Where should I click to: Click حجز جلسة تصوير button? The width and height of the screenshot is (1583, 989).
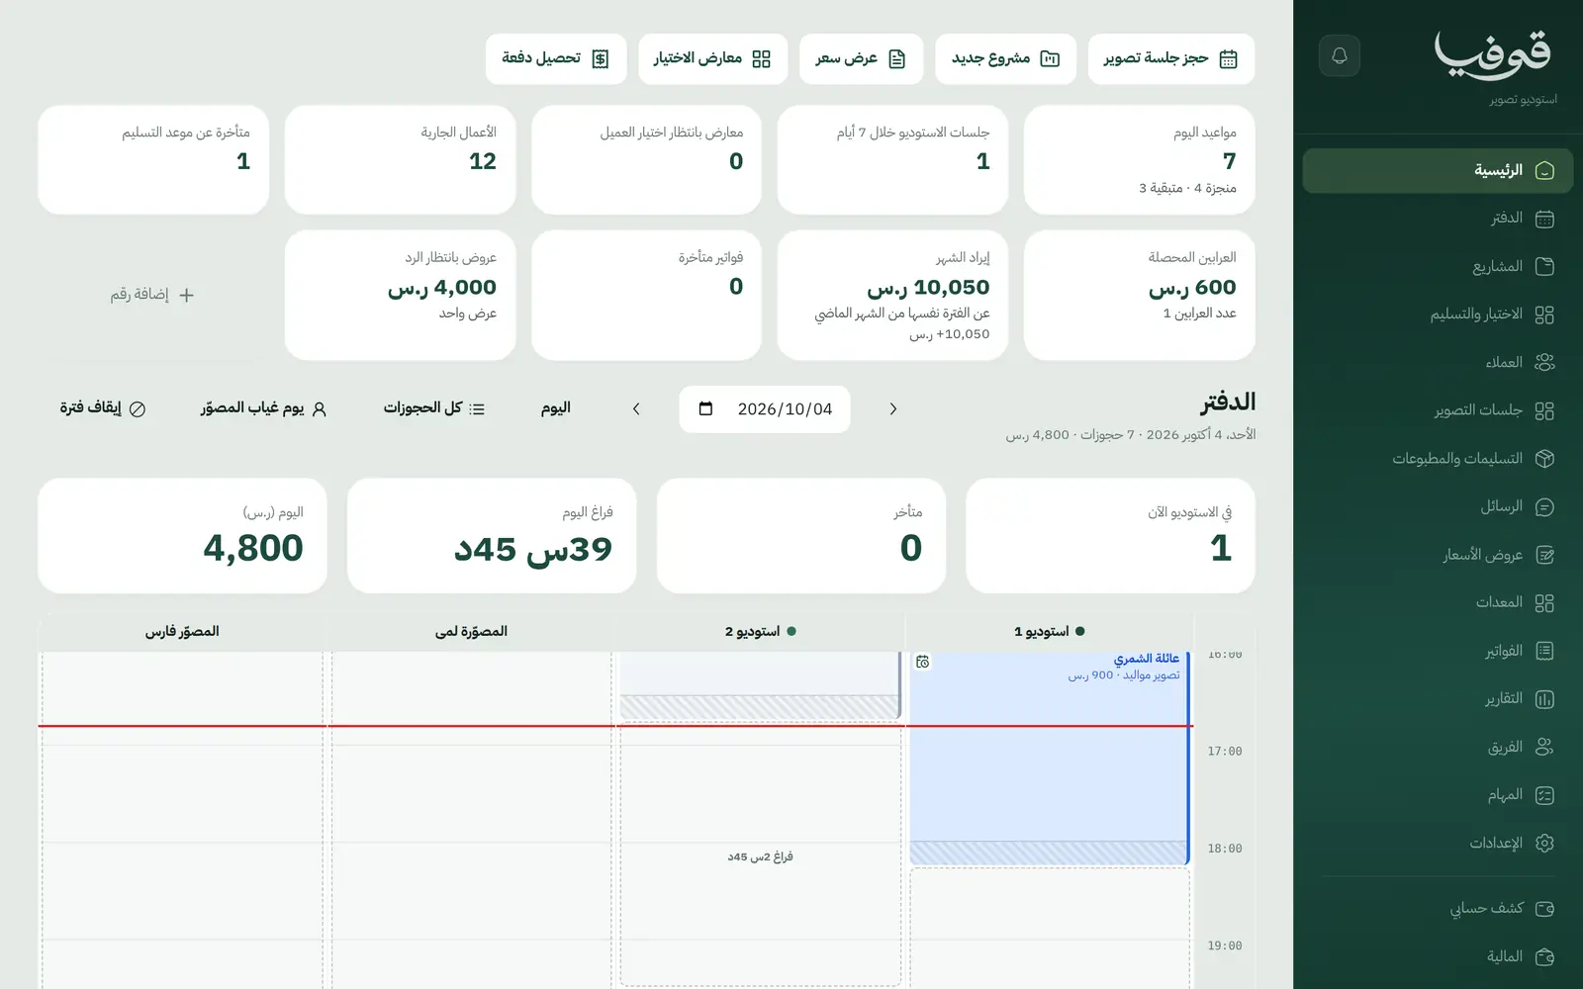point(1171,59)
